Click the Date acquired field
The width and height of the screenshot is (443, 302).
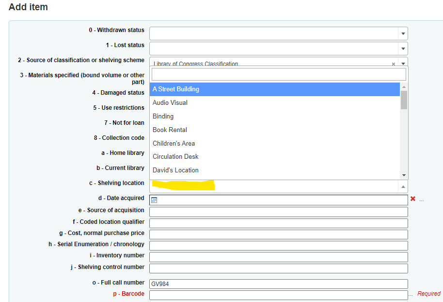(279, 200)
